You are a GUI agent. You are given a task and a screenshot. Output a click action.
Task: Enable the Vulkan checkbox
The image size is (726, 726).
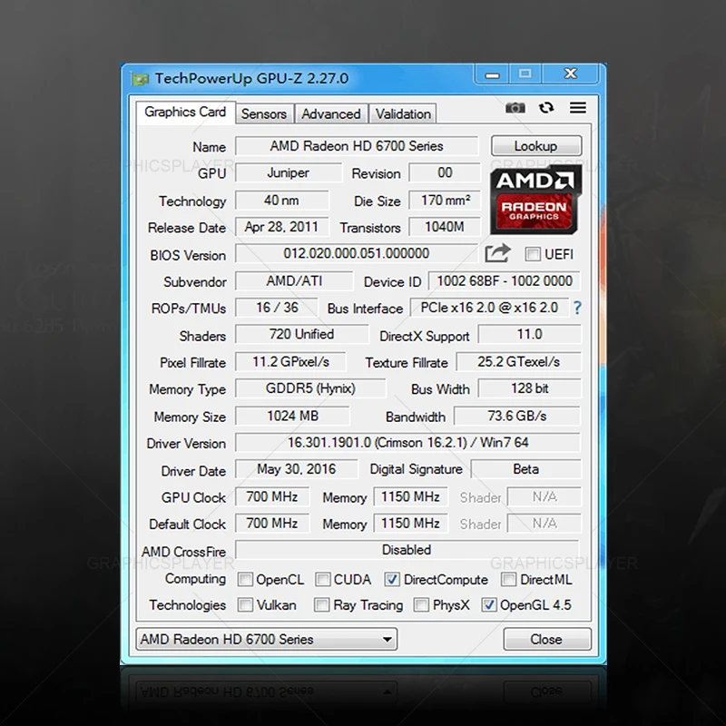click(x=245, y=605)
